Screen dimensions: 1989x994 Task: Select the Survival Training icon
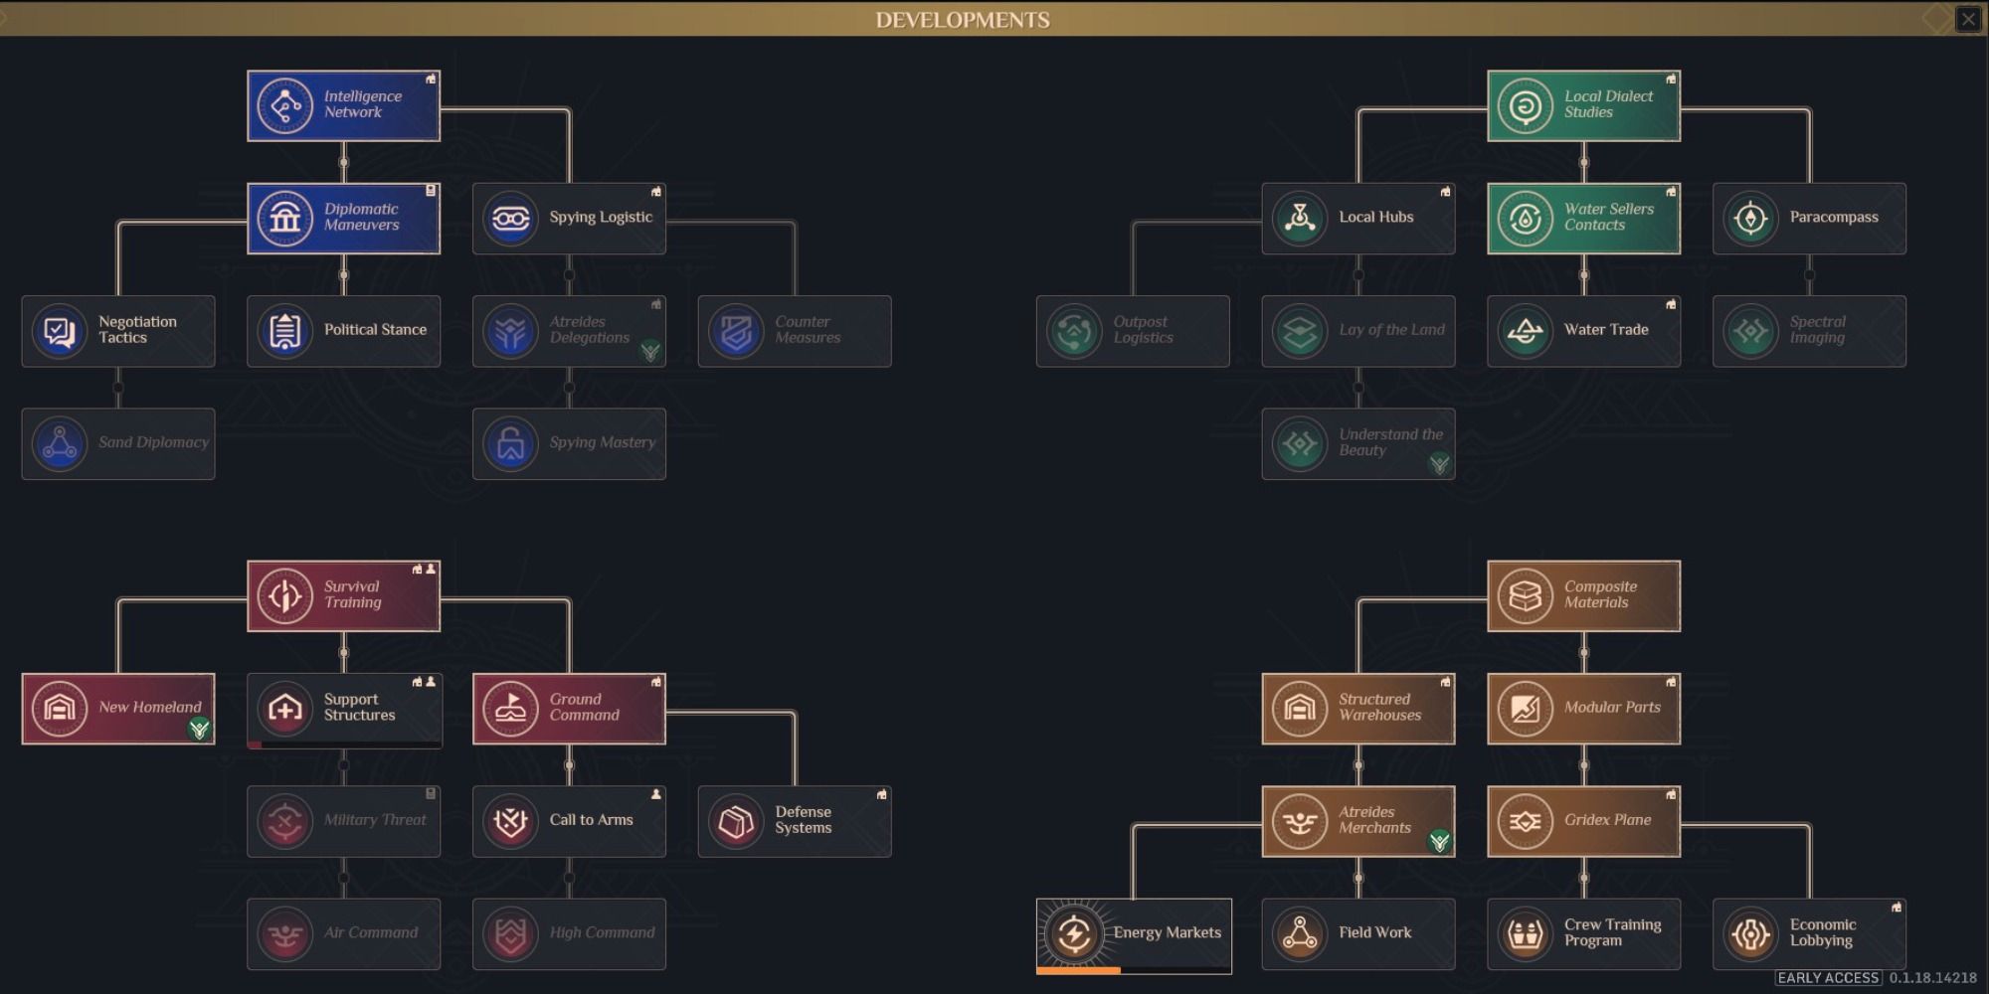(285, 595)
